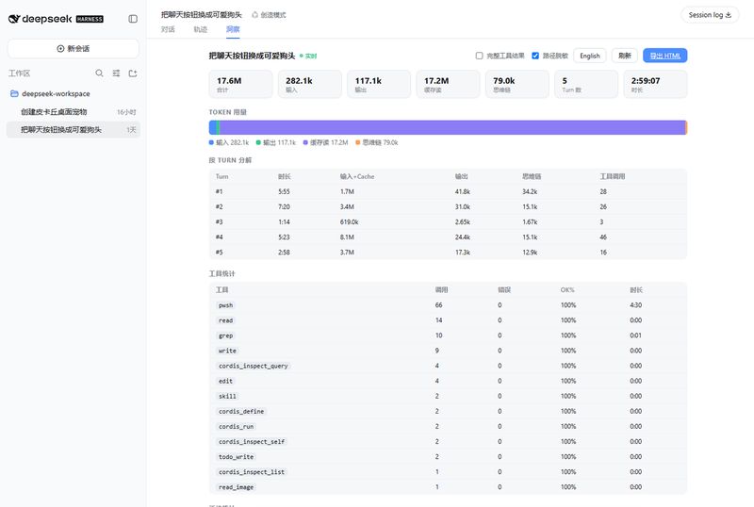Screen dimensions: 754x507
Task: Click the read tool name
Action: tap(225, 320)
